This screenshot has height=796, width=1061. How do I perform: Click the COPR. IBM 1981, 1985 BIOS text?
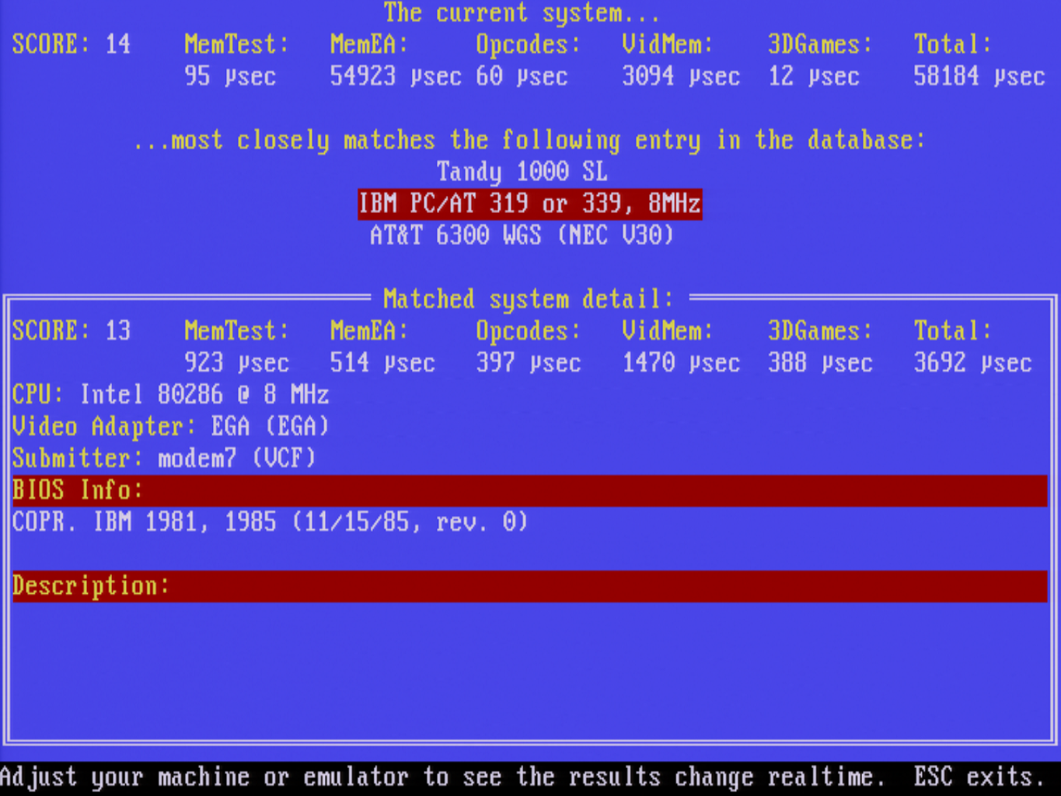tap(270, 522)
